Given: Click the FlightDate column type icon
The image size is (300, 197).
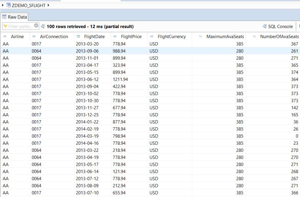Looking at the screenshot, I should pos(78,37).
